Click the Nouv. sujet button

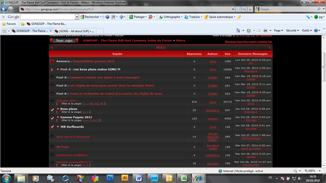coord(64,41)
